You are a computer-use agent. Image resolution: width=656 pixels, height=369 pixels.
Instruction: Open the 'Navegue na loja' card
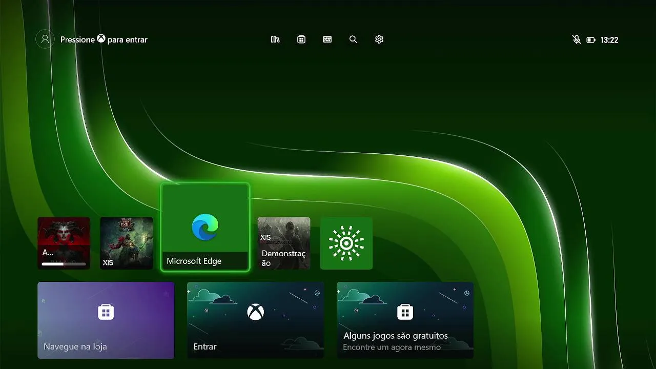coord(106,320)
